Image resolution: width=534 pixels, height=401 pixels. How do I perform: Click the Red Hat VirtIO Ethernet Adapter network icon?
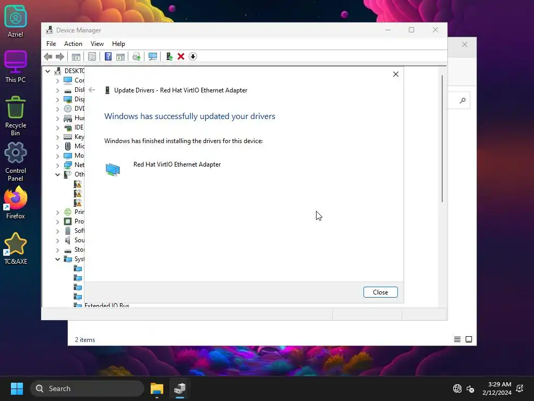coord(113,170)
